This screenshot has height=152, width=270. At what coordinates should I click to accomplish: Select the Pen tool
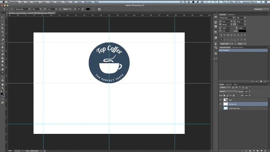pyautogui.click(x=3, y=69)
